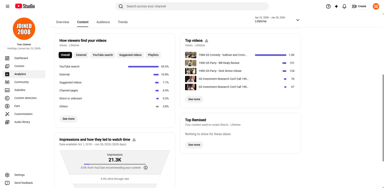The width and height of the screenshot is (384, 188).
Task: Click the YouTube search traffic bar
Action: pos(143,66)
